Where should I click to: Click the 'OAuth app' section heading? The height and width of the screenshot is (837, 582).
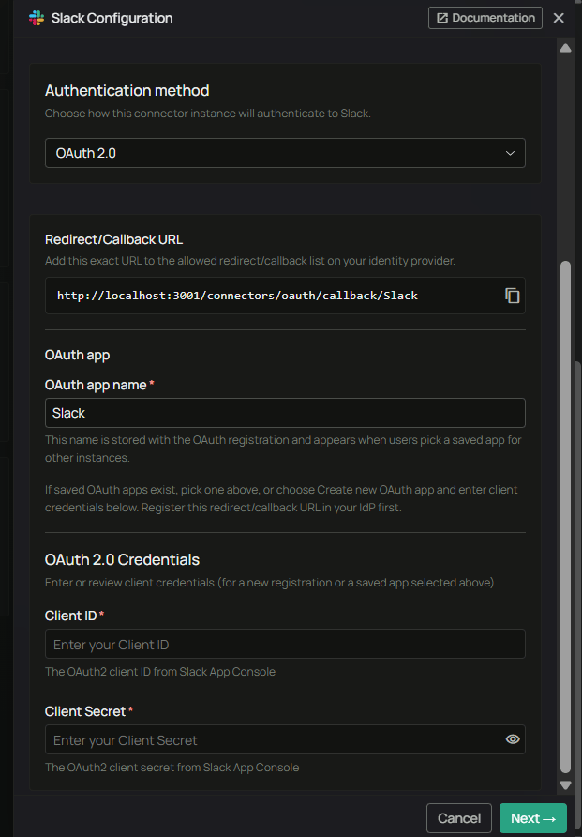click(x=77, y=355)
